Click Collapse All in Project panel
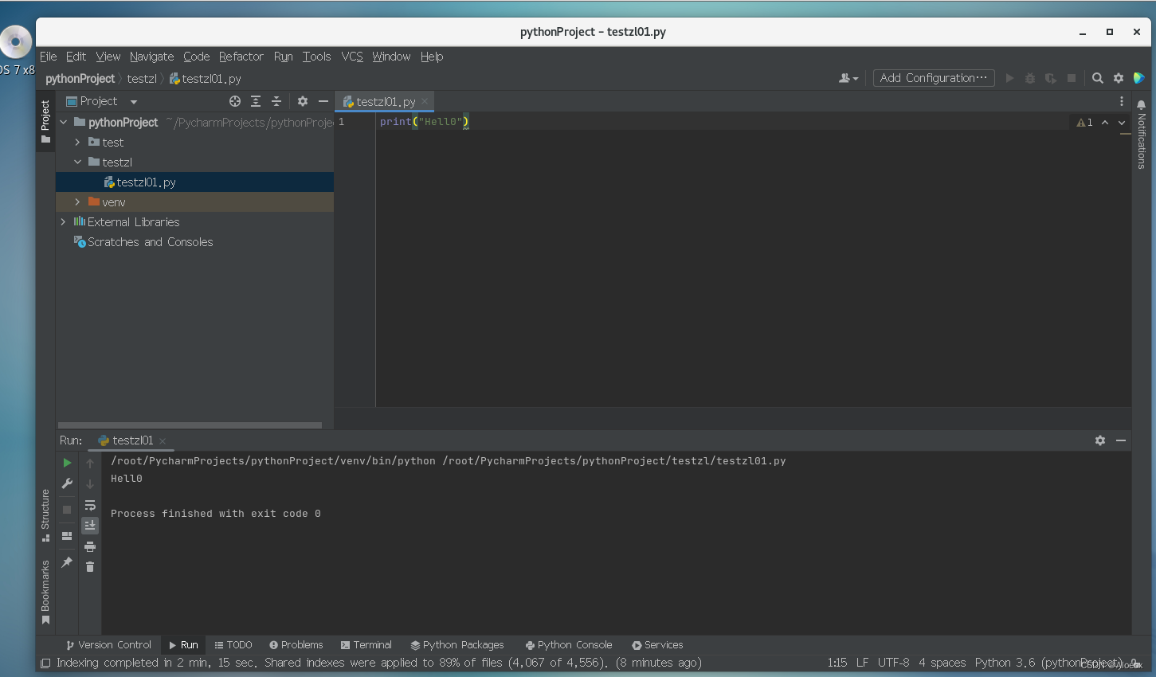1156x677 pixels. (276, 101)
